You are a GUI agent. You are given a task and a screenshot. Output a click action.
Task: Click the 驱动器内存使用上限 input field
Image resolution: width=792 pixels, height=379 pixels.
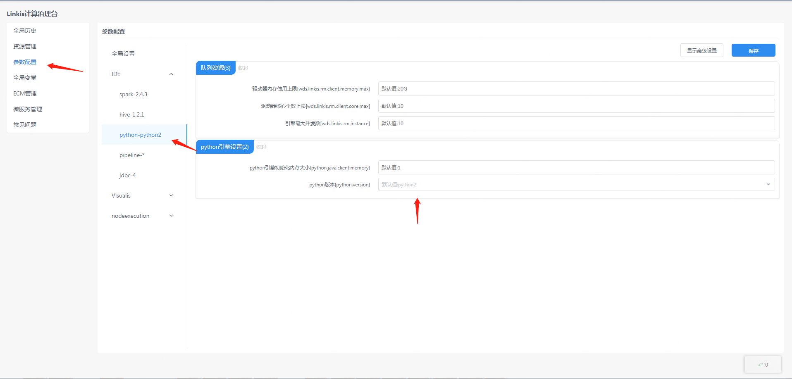(x=576, y=89)
